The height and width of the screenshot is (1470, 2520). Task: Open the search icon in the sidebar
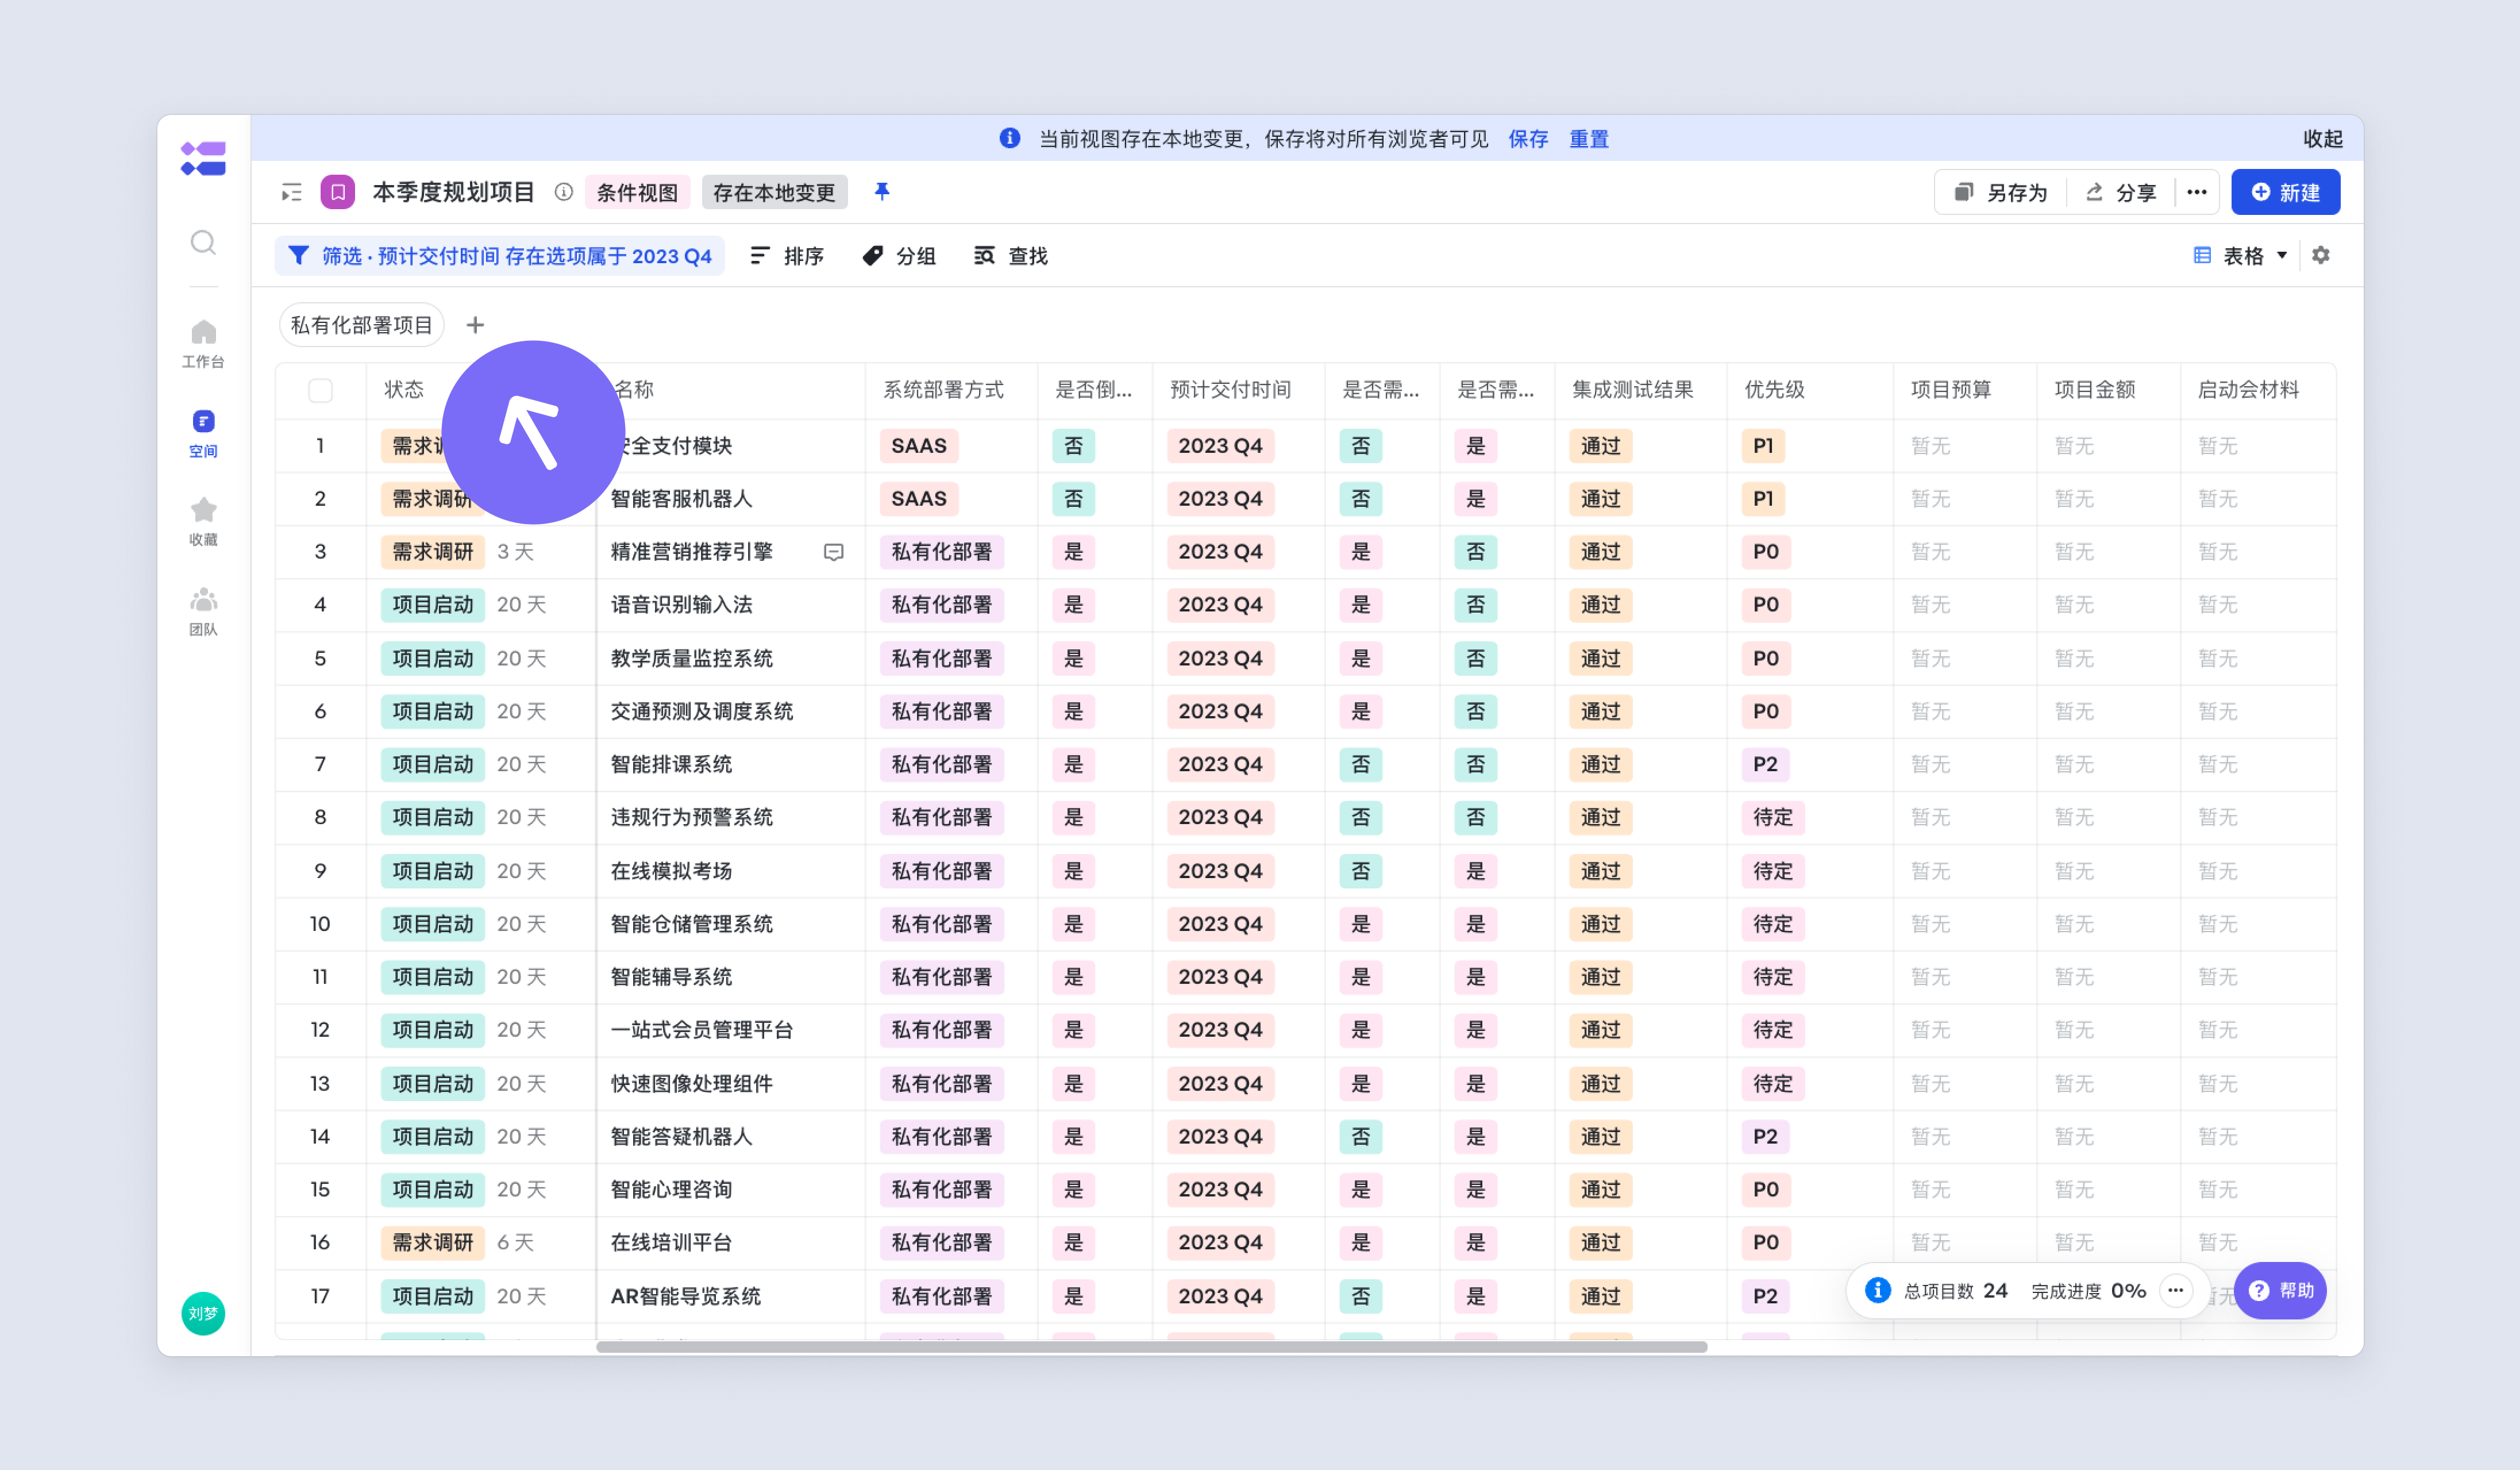203,242
